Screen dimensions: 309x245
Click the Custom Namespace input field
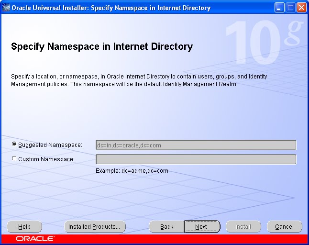click(196, 159)
